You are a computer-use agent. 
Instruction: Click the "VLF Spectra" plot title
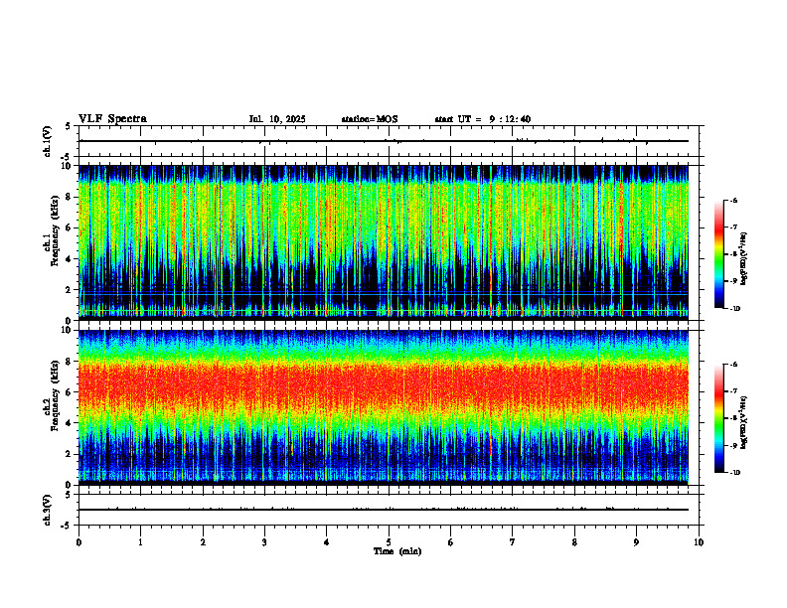click(x=112, y=119)
